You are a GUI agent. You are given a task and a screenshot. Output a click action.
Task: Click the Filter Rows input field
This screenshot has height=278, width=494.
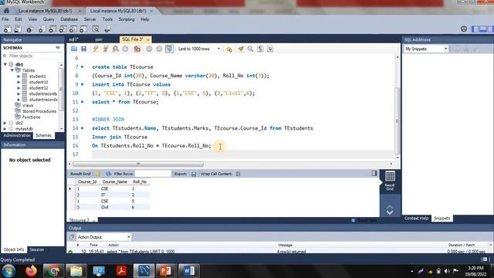coord(153,174)
